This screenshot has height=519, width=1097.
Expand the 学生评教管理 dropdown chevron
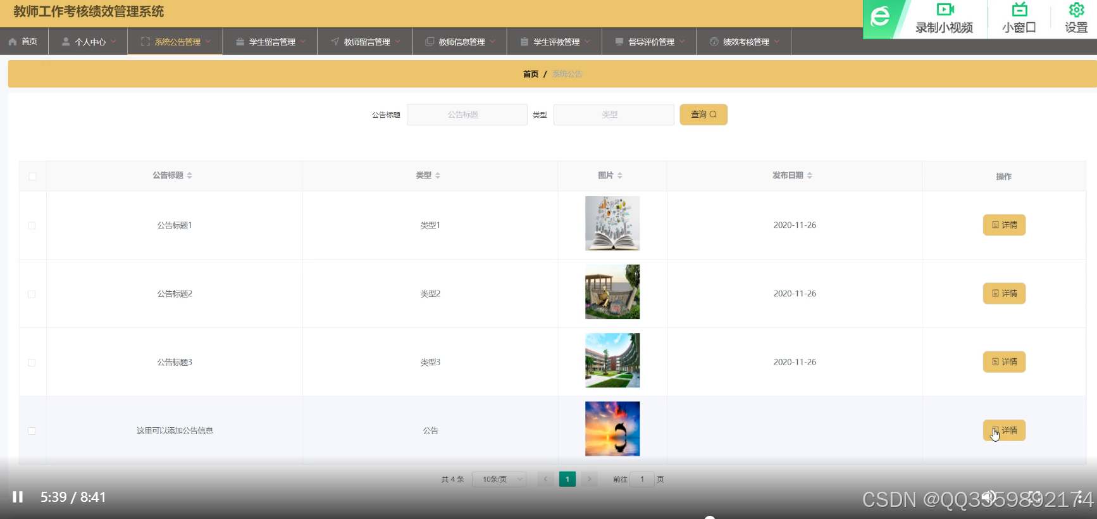pos(587,42)
